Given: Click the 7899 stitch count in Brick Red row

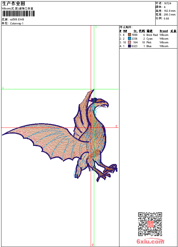Looking at the screenshot, I should tap(134, 35).
